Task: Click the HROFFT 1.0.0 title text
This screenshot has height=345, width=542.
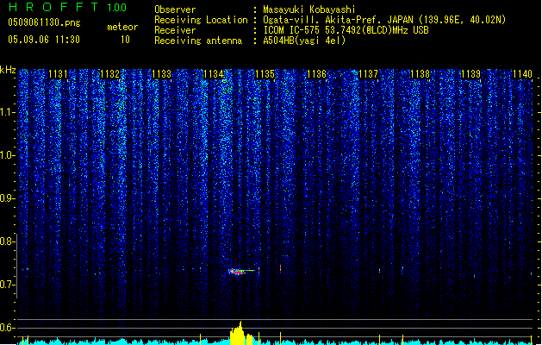Action: point(68,7)
